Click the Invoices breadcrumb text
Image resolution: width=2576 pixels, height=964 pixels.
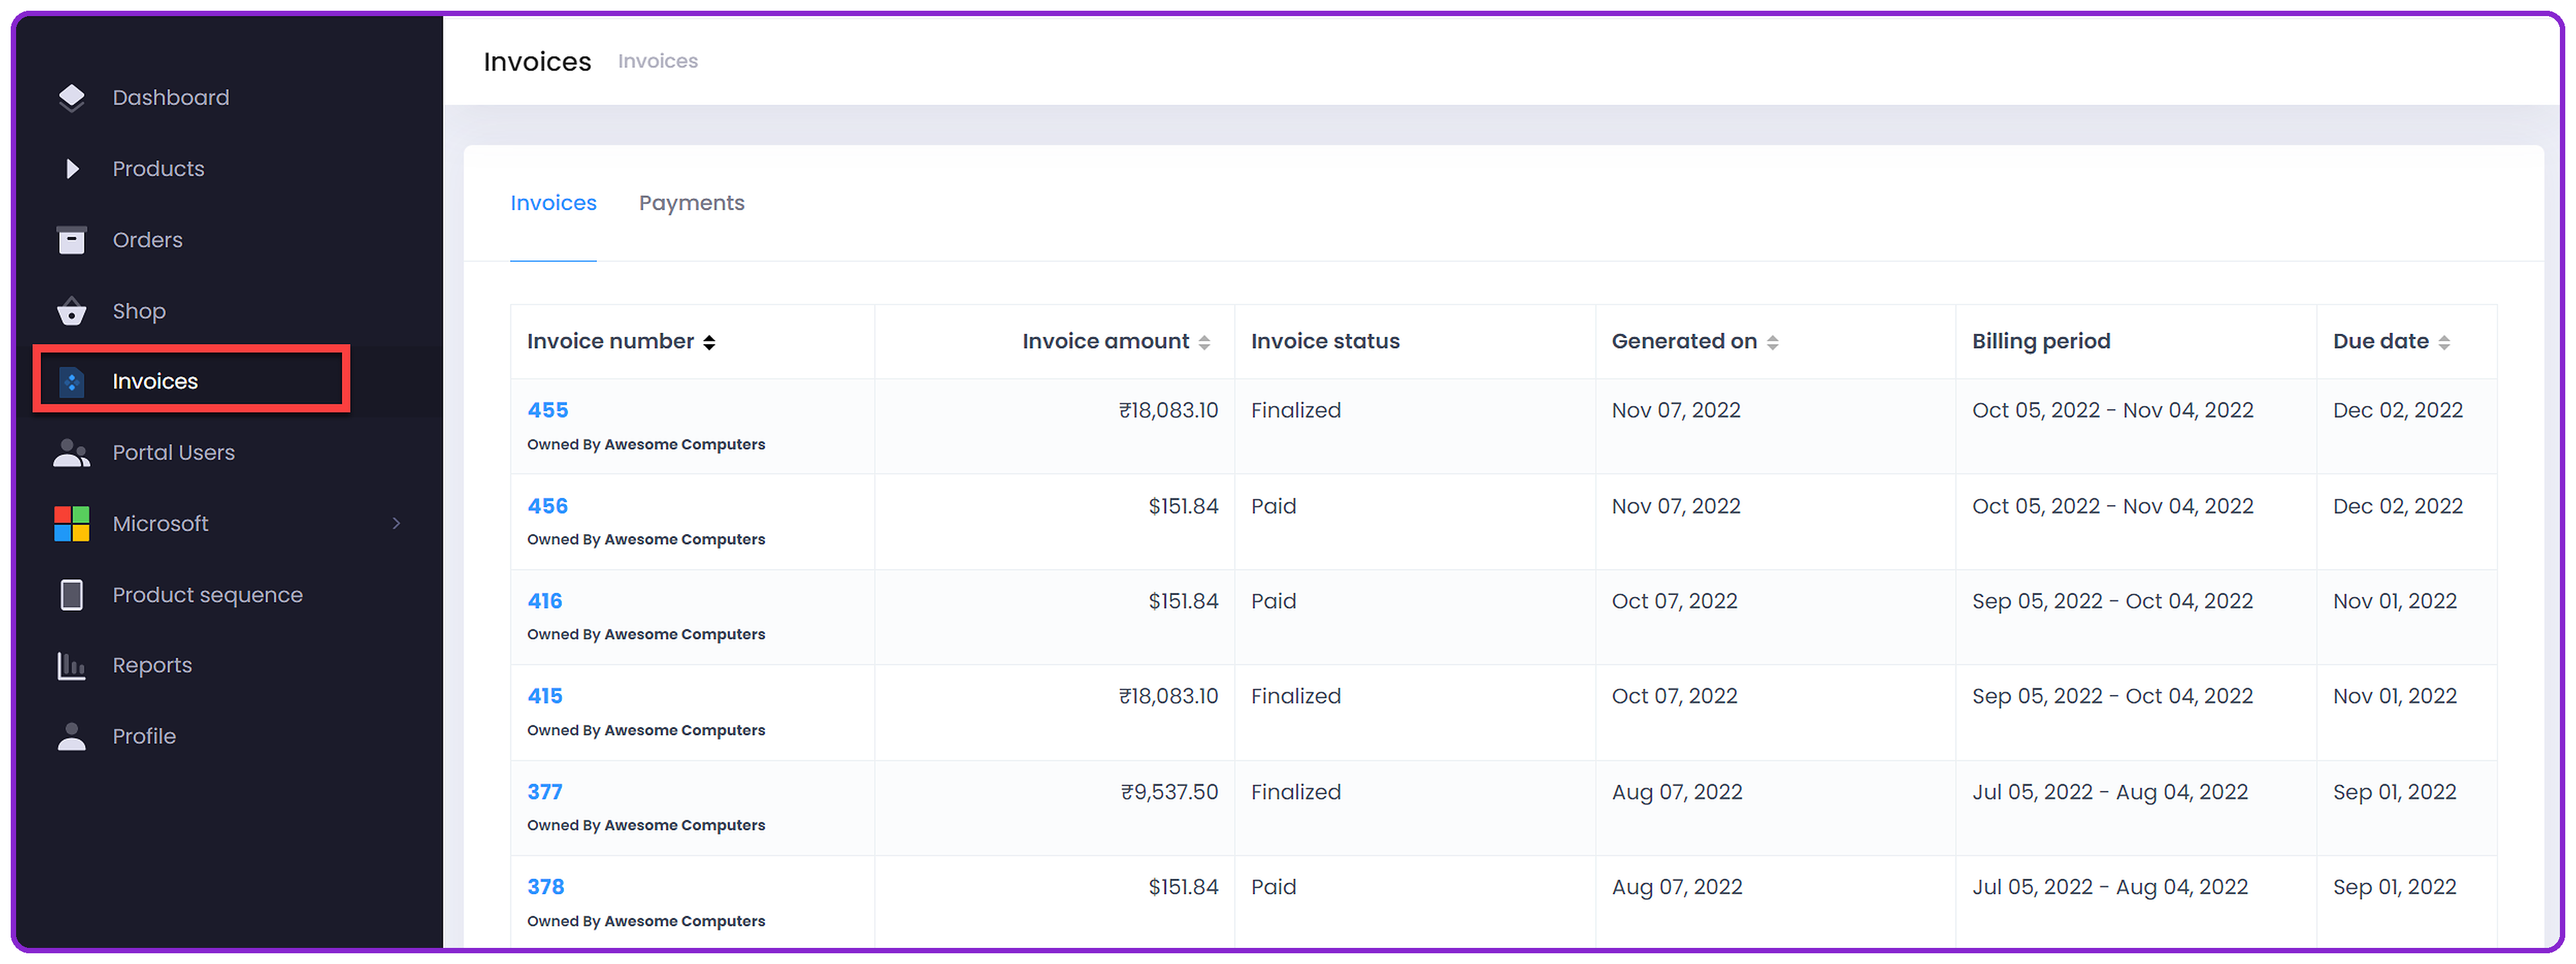point(658,61)
